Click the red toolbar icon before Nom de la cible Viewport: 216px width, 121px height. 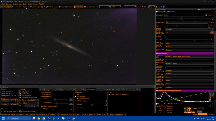coord(87,7)
